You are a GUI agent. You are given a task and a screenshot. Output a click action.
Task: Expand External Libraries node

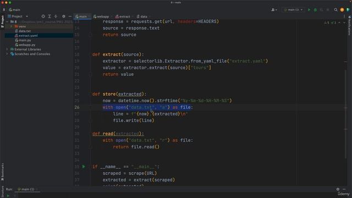(7, 50)
